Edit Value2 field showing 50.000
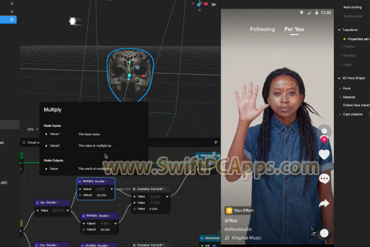 (101, 195)
